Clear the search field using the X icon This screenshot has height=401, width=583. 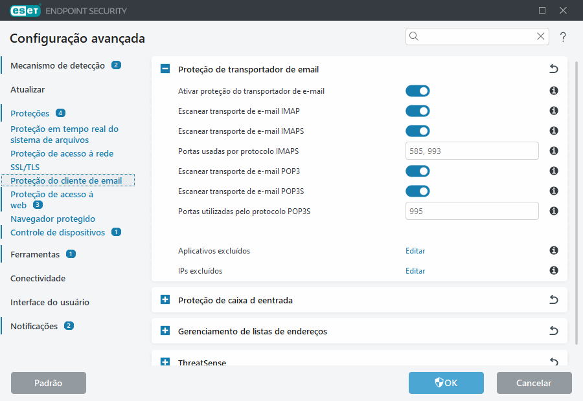click(x=540, y=37)
